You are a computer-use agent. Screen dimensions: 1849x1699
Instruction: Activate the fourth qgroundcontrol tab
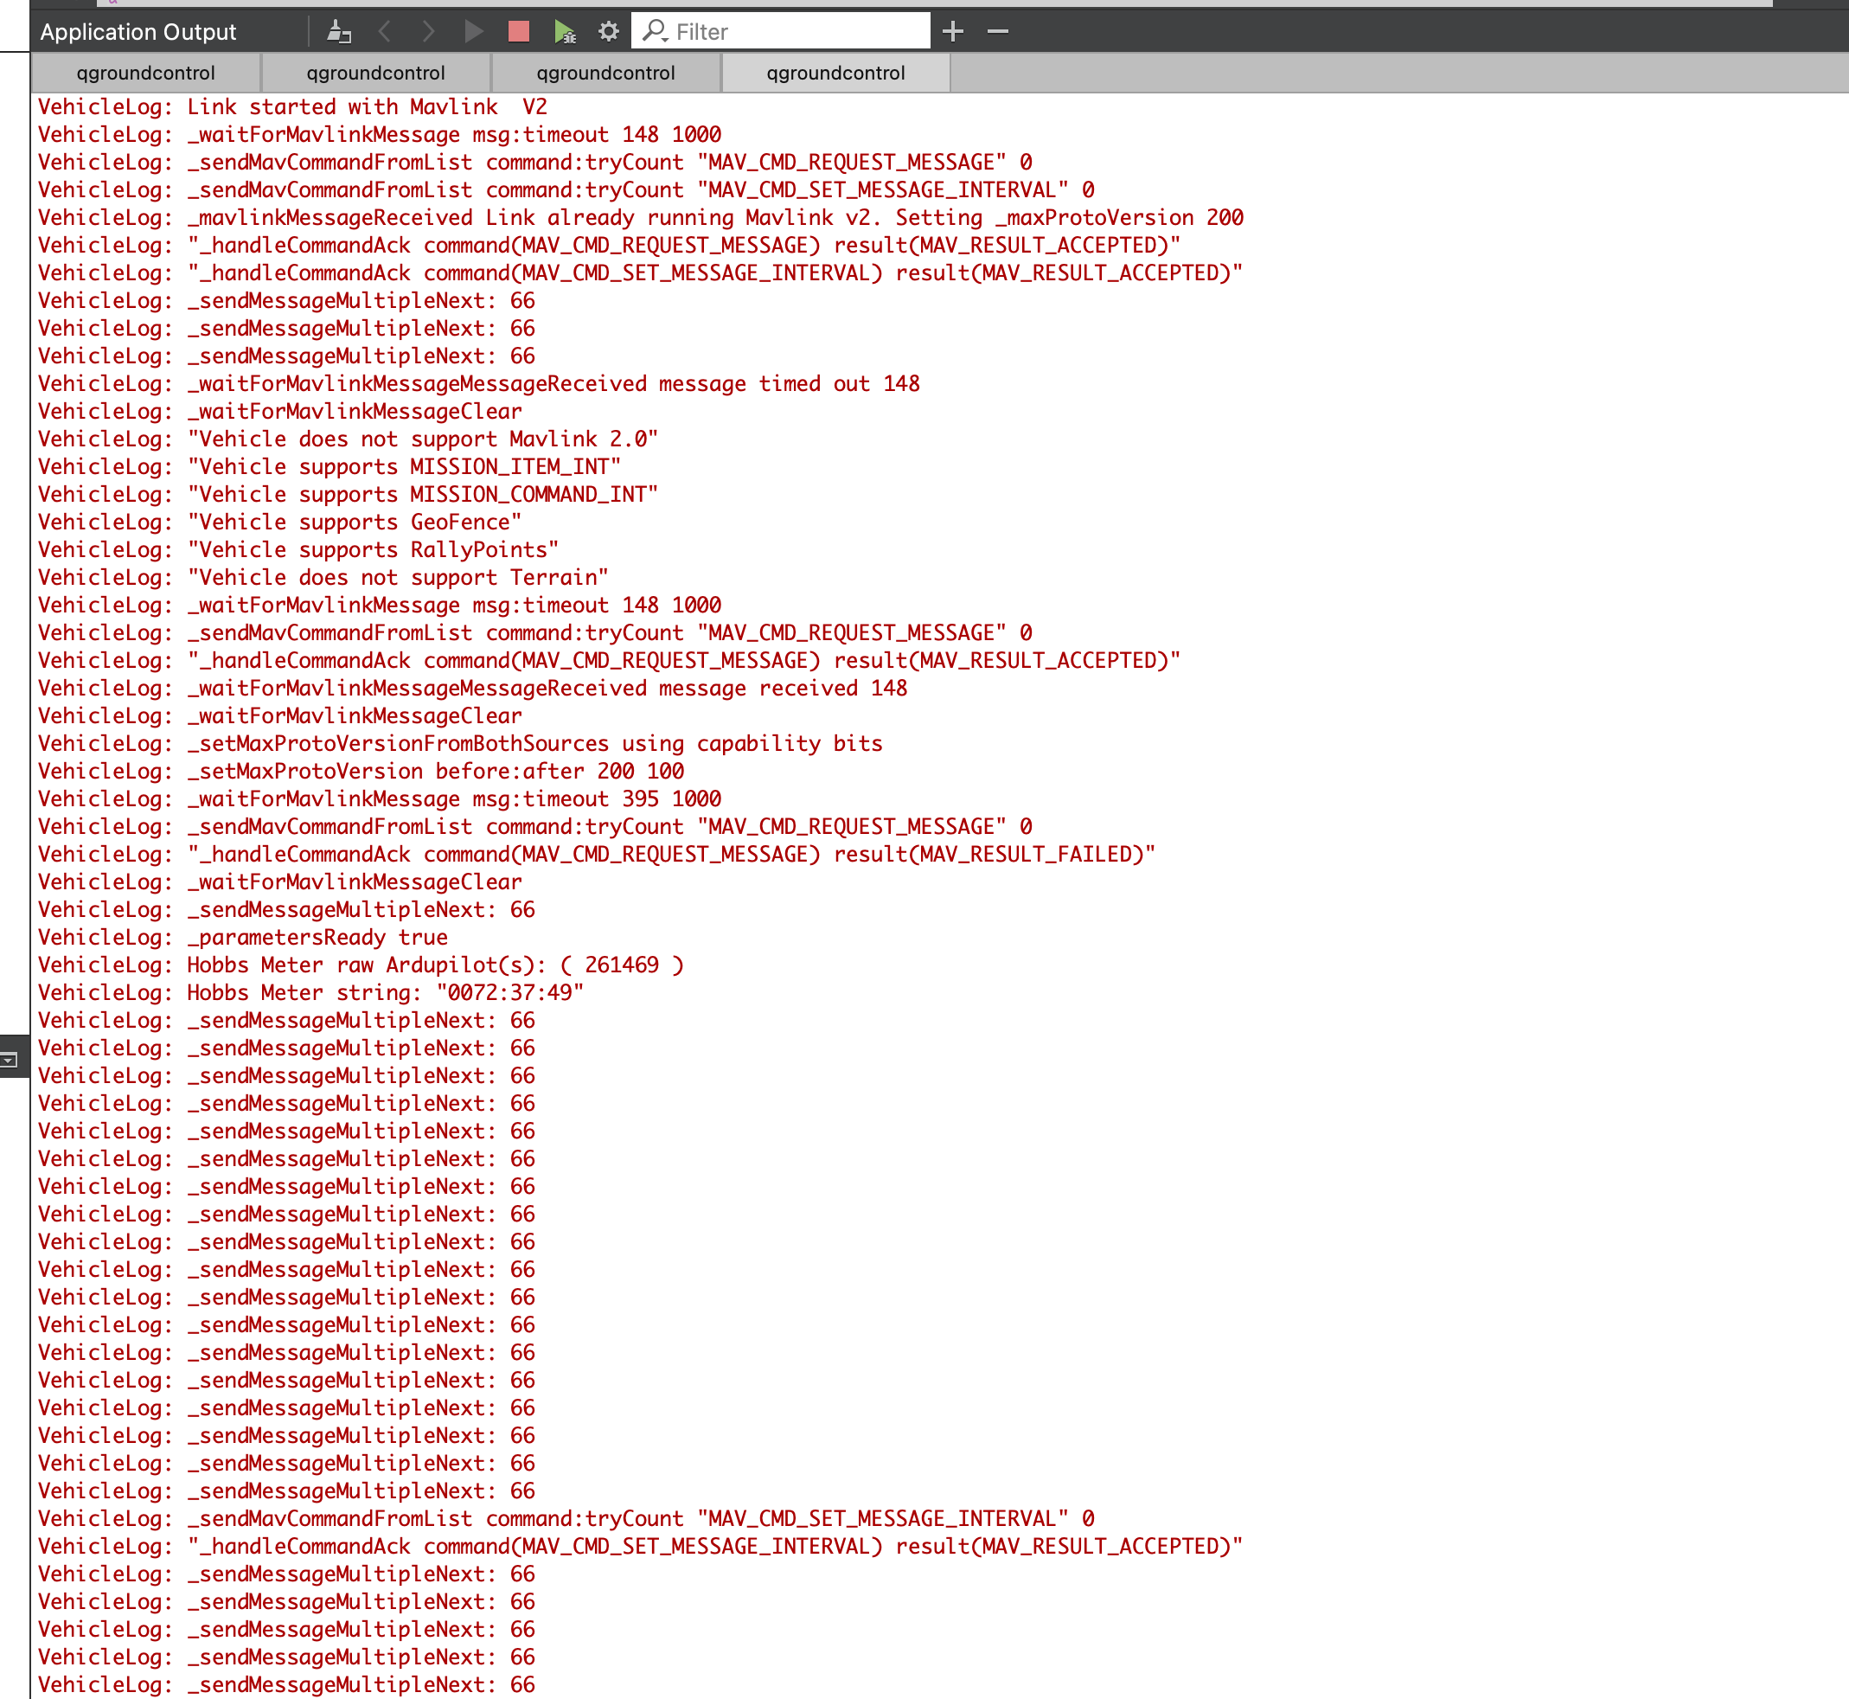click(835, 73)
